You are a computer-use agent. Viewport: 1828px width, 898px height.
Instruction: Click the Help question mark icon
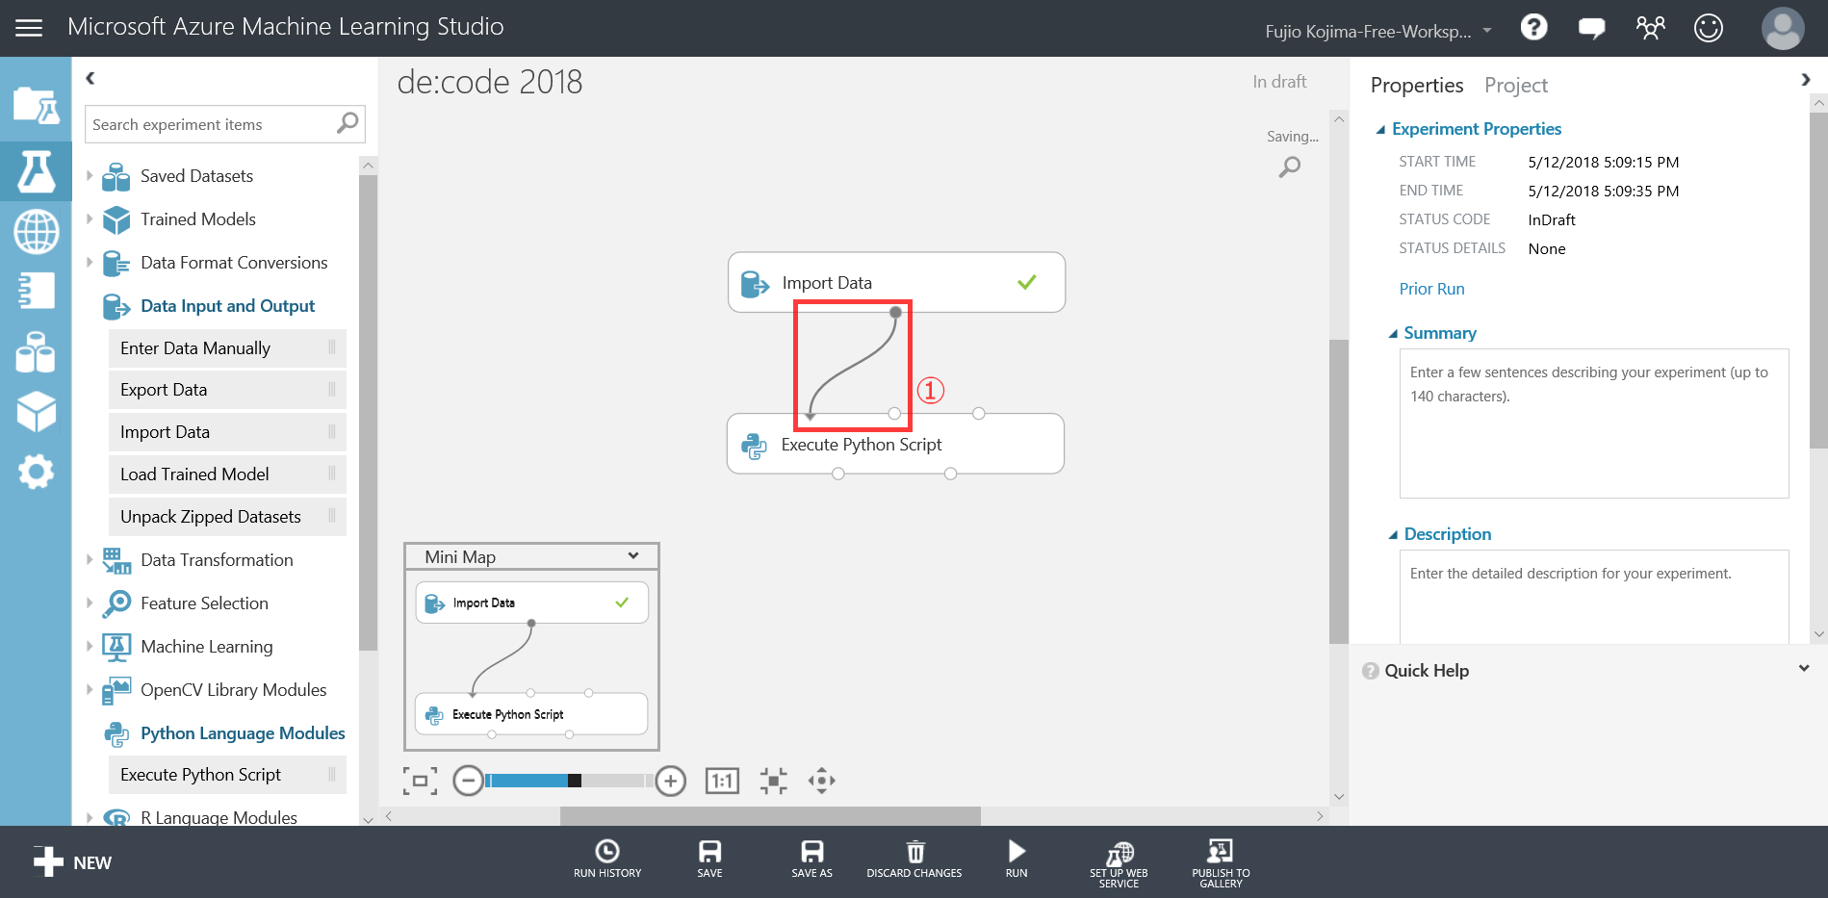[1533, 27]
